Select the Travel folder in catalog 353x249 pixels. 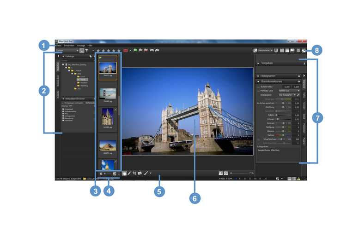coord(83,79)
